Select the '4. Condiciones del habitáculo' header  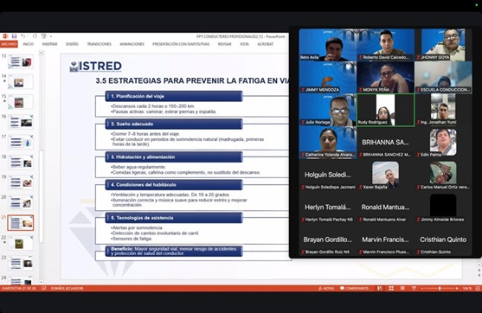click(174, 185)
